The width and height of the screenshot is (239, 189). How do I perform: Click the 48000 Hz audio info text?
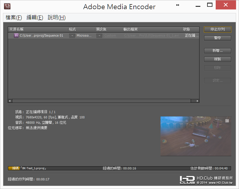pos(46,123)
